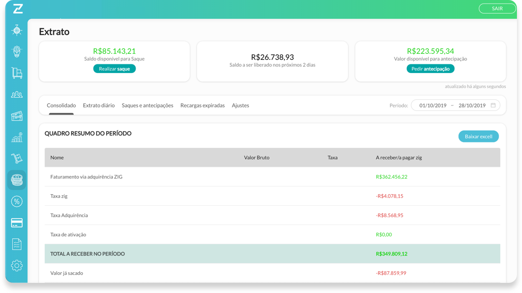Click the QUADRO RESUMO DO PERÍODO heading

point(88,133)
